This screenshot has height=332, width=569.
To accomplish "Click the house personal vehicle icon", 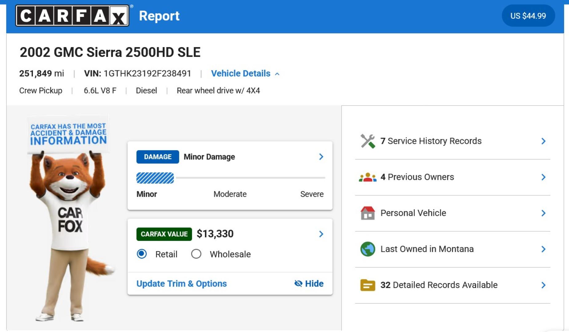I will [368, 213].
